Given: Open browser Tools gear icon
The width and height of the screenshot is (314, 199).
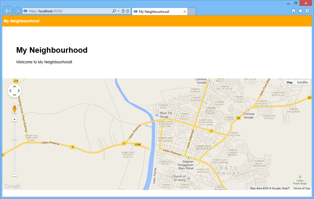Looking at the screenshot, I should (307, 11).
